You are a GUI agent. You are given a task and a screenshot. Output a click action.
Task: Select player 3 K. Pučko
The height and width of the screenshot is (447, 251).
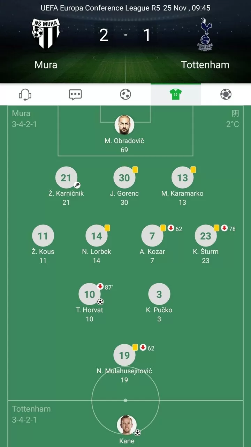click(159, 294)
